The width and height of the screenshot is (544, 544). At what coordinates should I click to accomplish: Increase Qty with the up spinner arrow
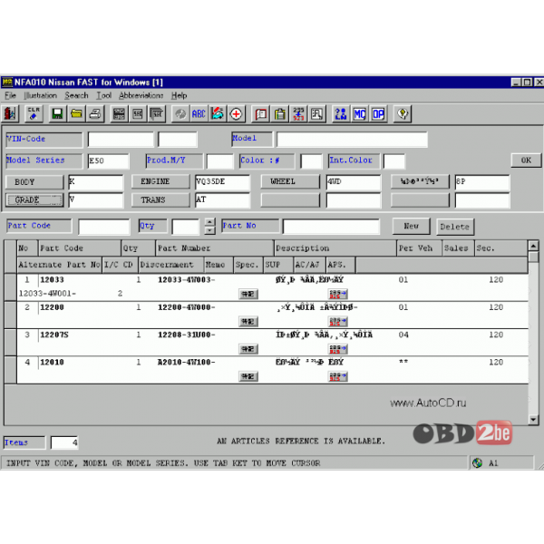tap(209, 222)
